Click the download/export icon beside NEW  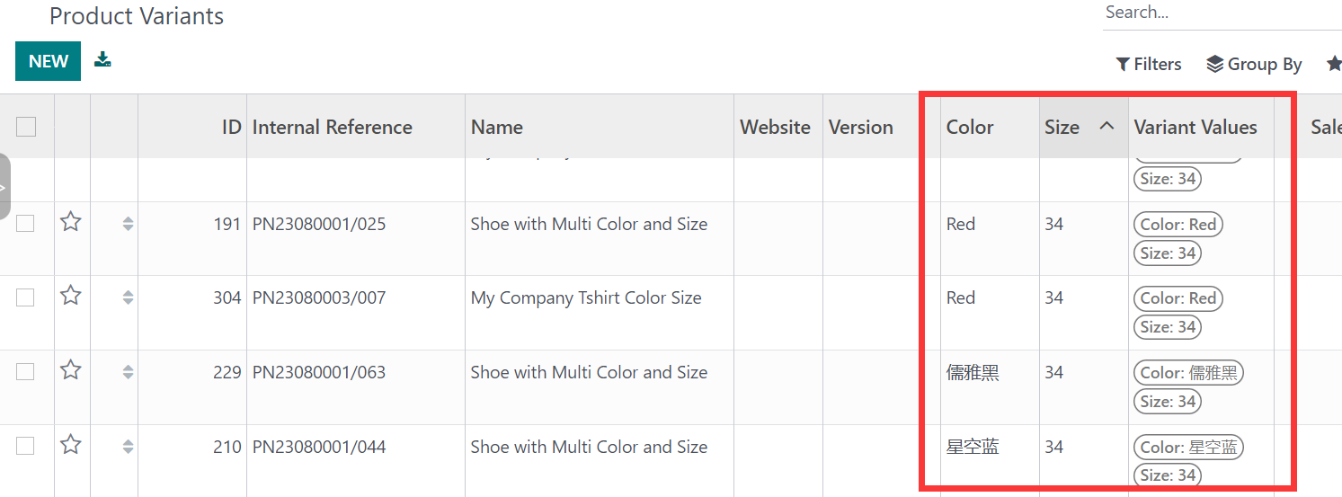[x=102, y=60]
